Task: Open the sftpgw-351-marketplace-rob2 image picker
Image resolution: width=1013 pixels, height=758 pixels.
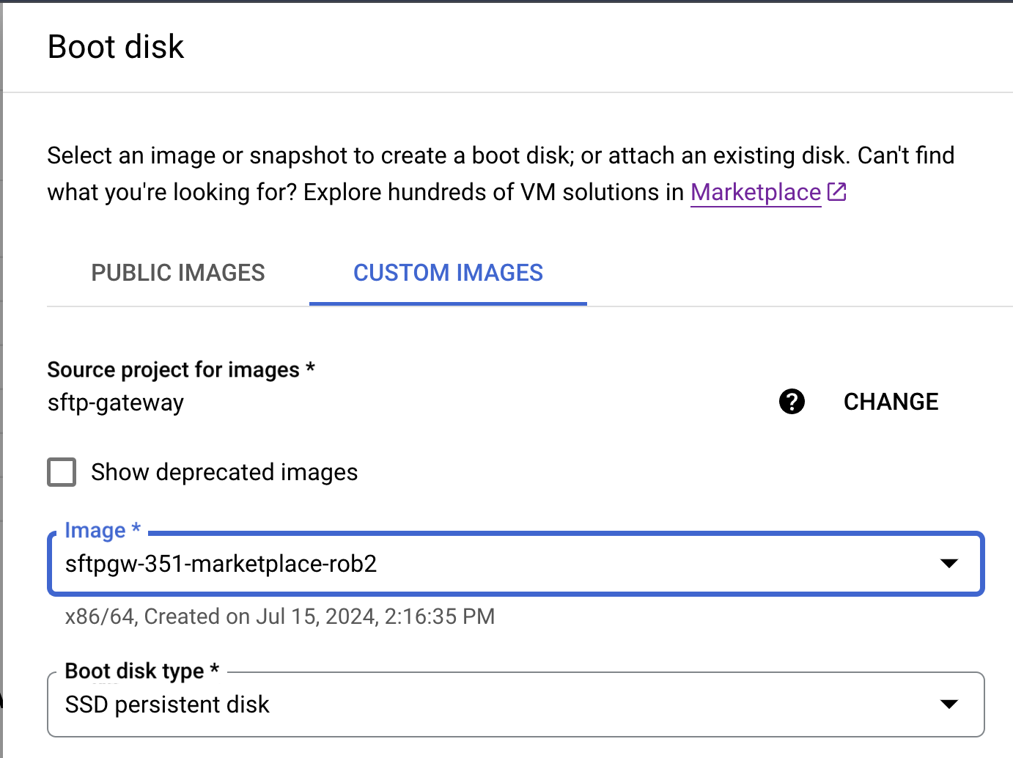Action: point(513,564)
